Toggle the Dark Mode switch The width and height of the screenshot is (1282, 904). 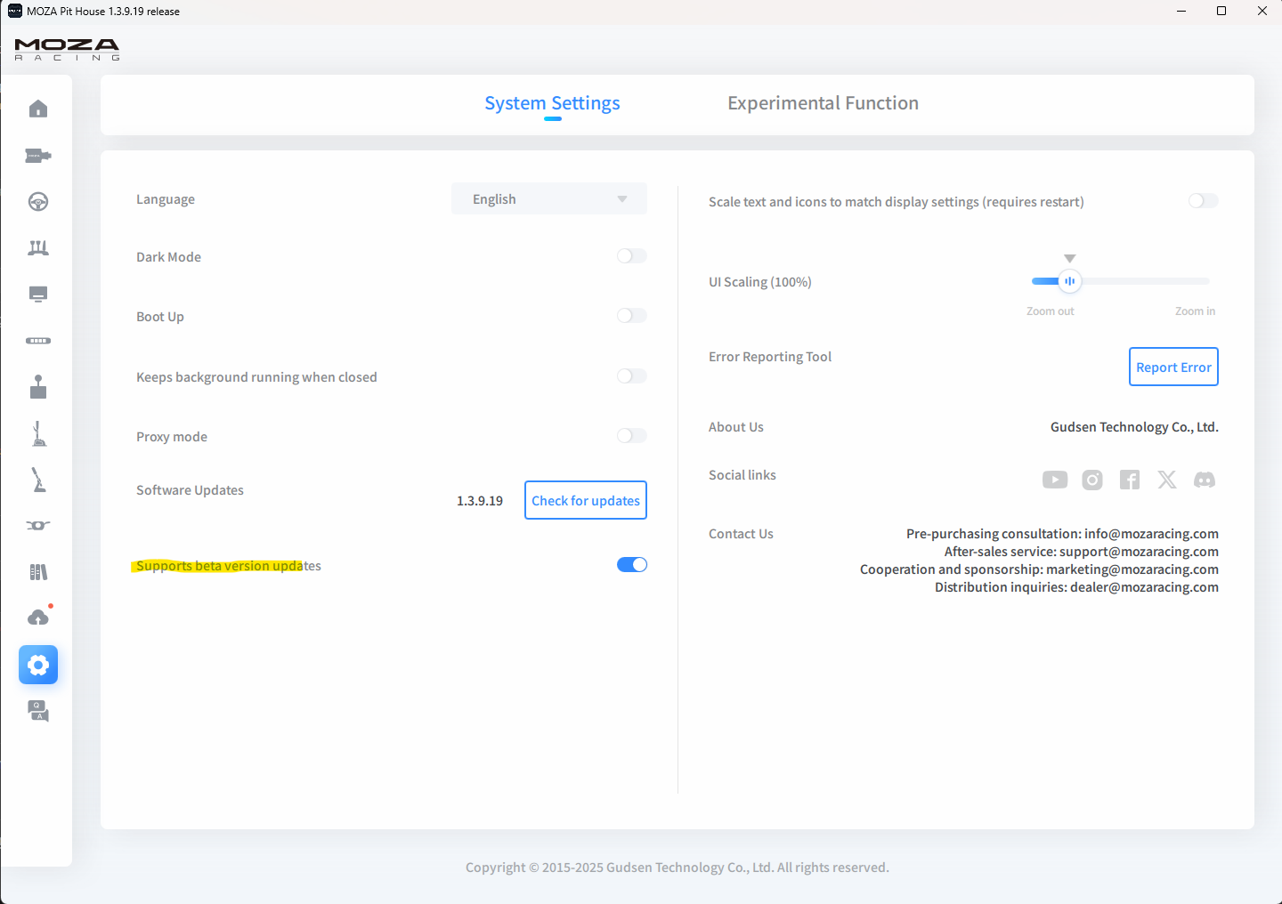[x=632, y=256]
